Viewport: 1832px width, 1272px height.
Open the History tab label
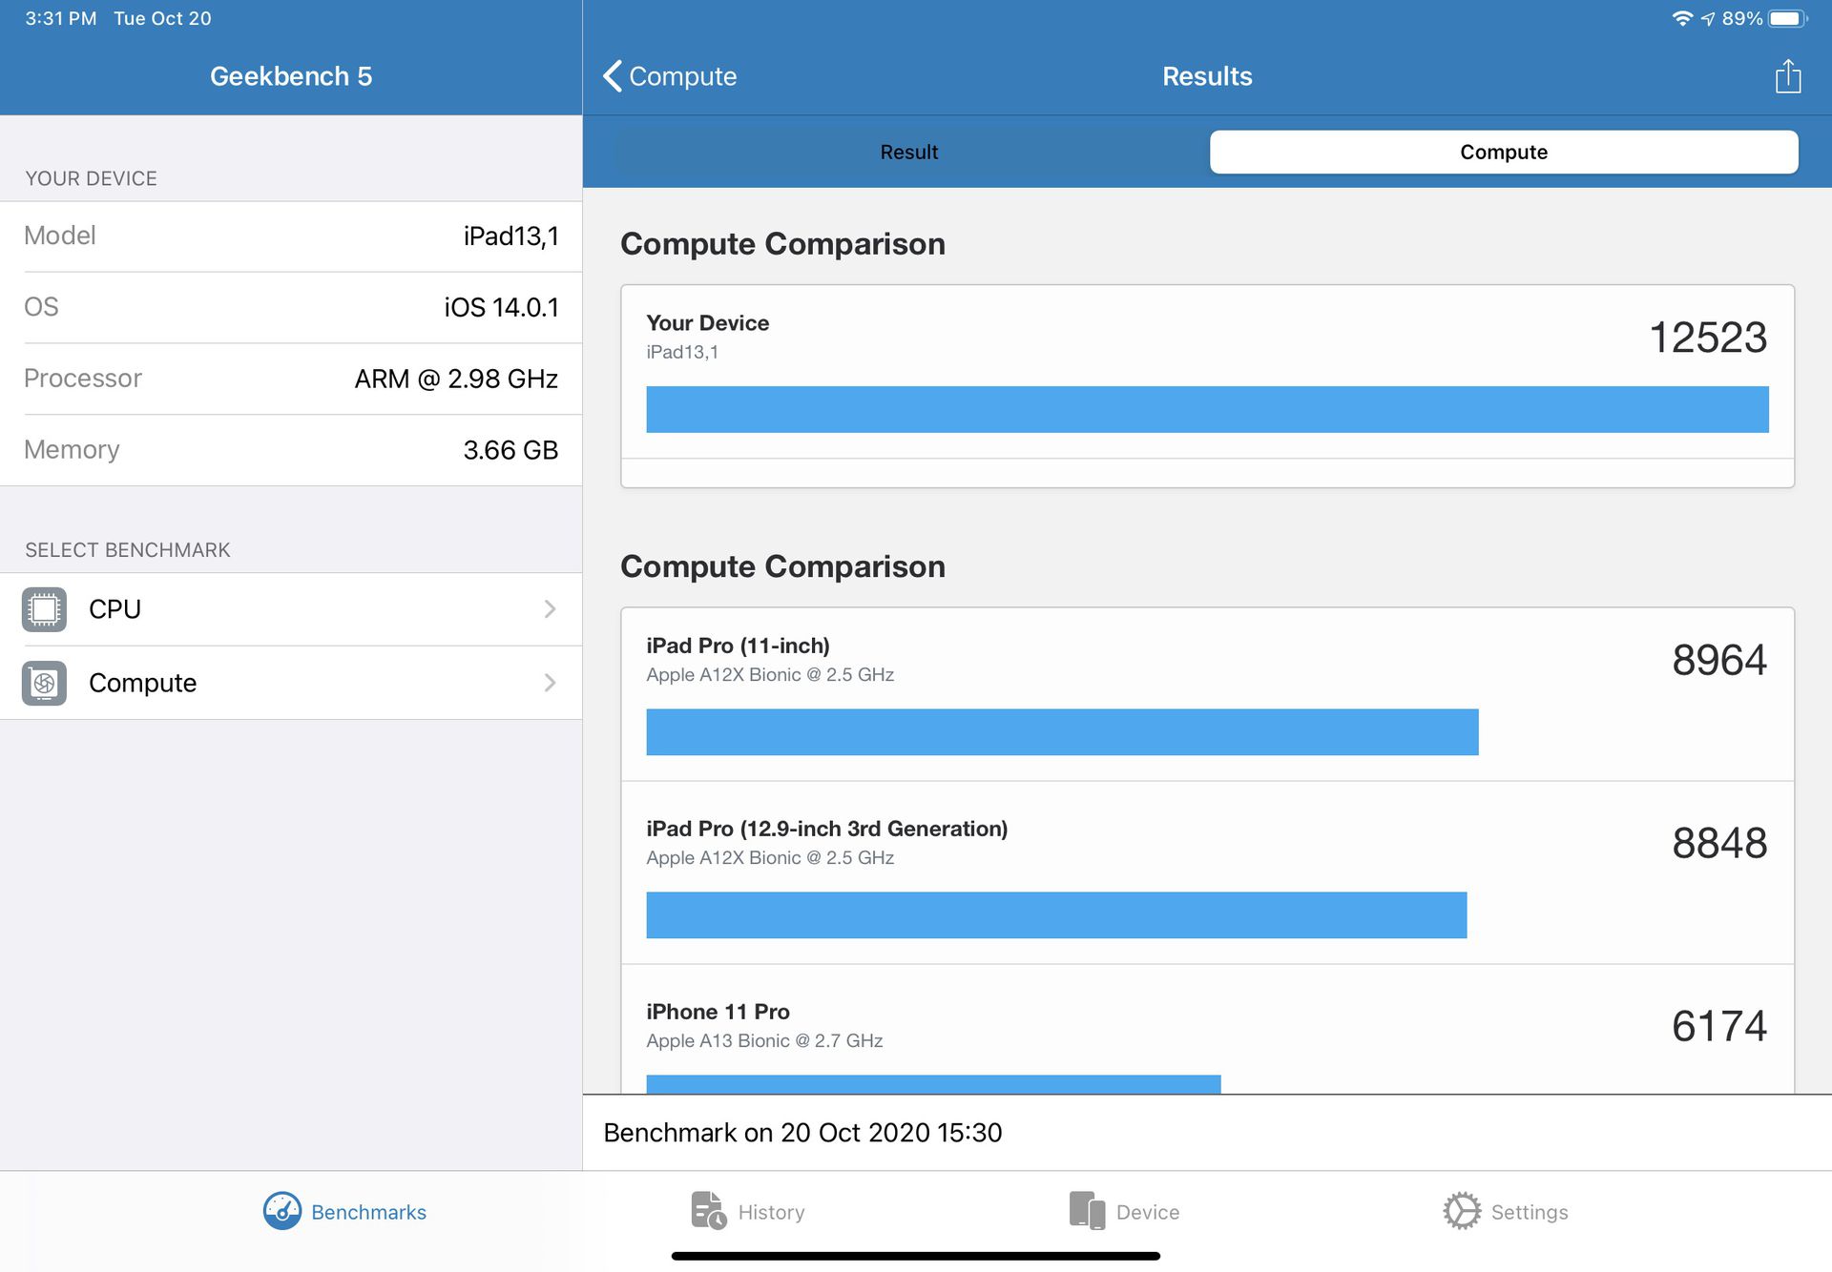[x=771, y=1212]
